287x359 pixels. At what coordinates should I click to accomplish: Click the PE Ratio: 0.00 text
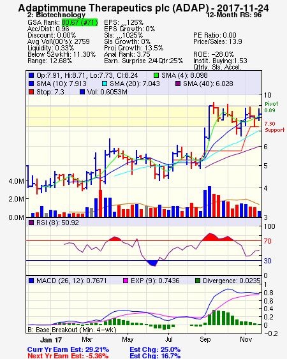[215, 35]
